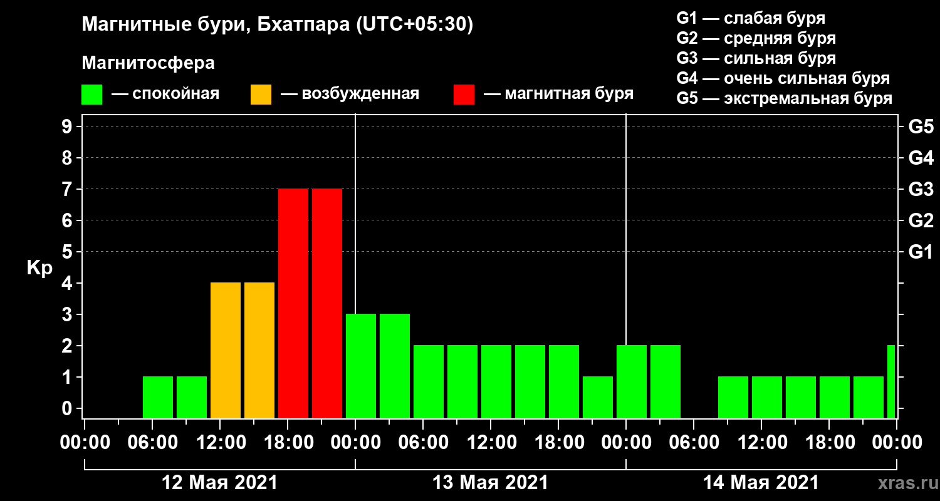Click the '00:00' label at the chart's left edge
Screen dimensions: 940x501
point(84,443)
